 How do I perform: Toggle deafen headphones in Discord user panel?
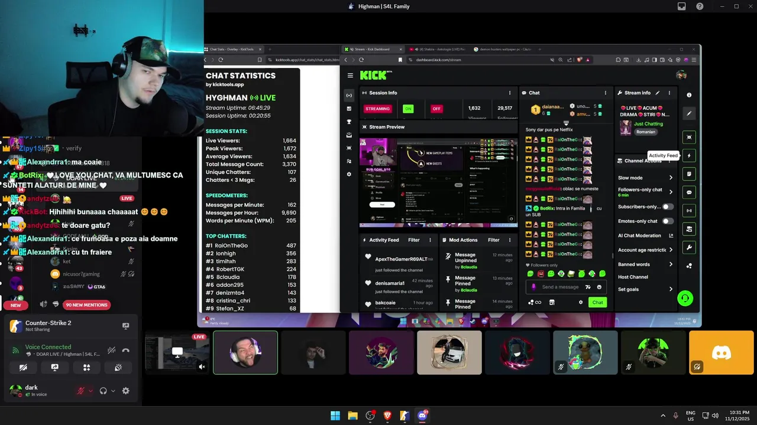coord(103,391)
